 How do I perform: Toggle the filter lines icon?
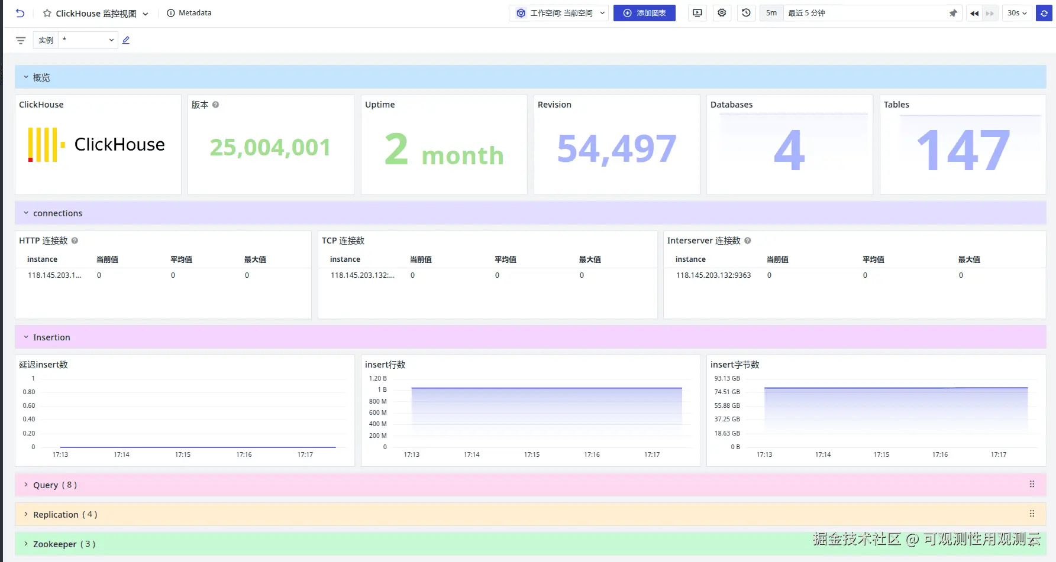pos(21,40)
